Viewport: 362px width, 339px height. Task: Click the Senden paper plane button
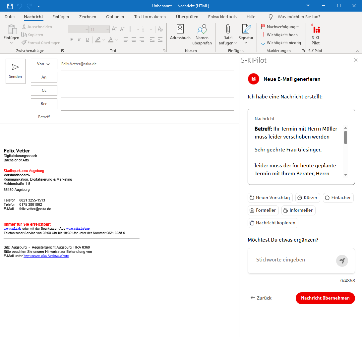click(16, 71)
